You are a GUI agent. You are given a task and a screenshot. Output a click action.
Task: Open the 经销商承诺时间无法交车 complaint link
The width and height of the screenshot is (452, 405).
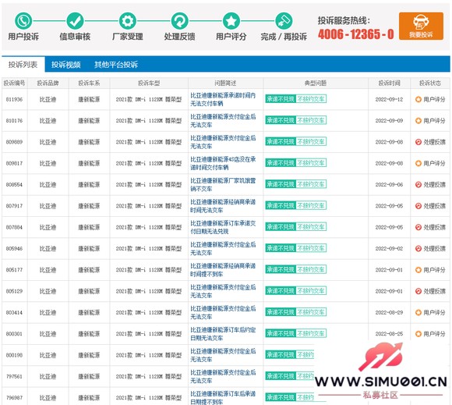223,206
